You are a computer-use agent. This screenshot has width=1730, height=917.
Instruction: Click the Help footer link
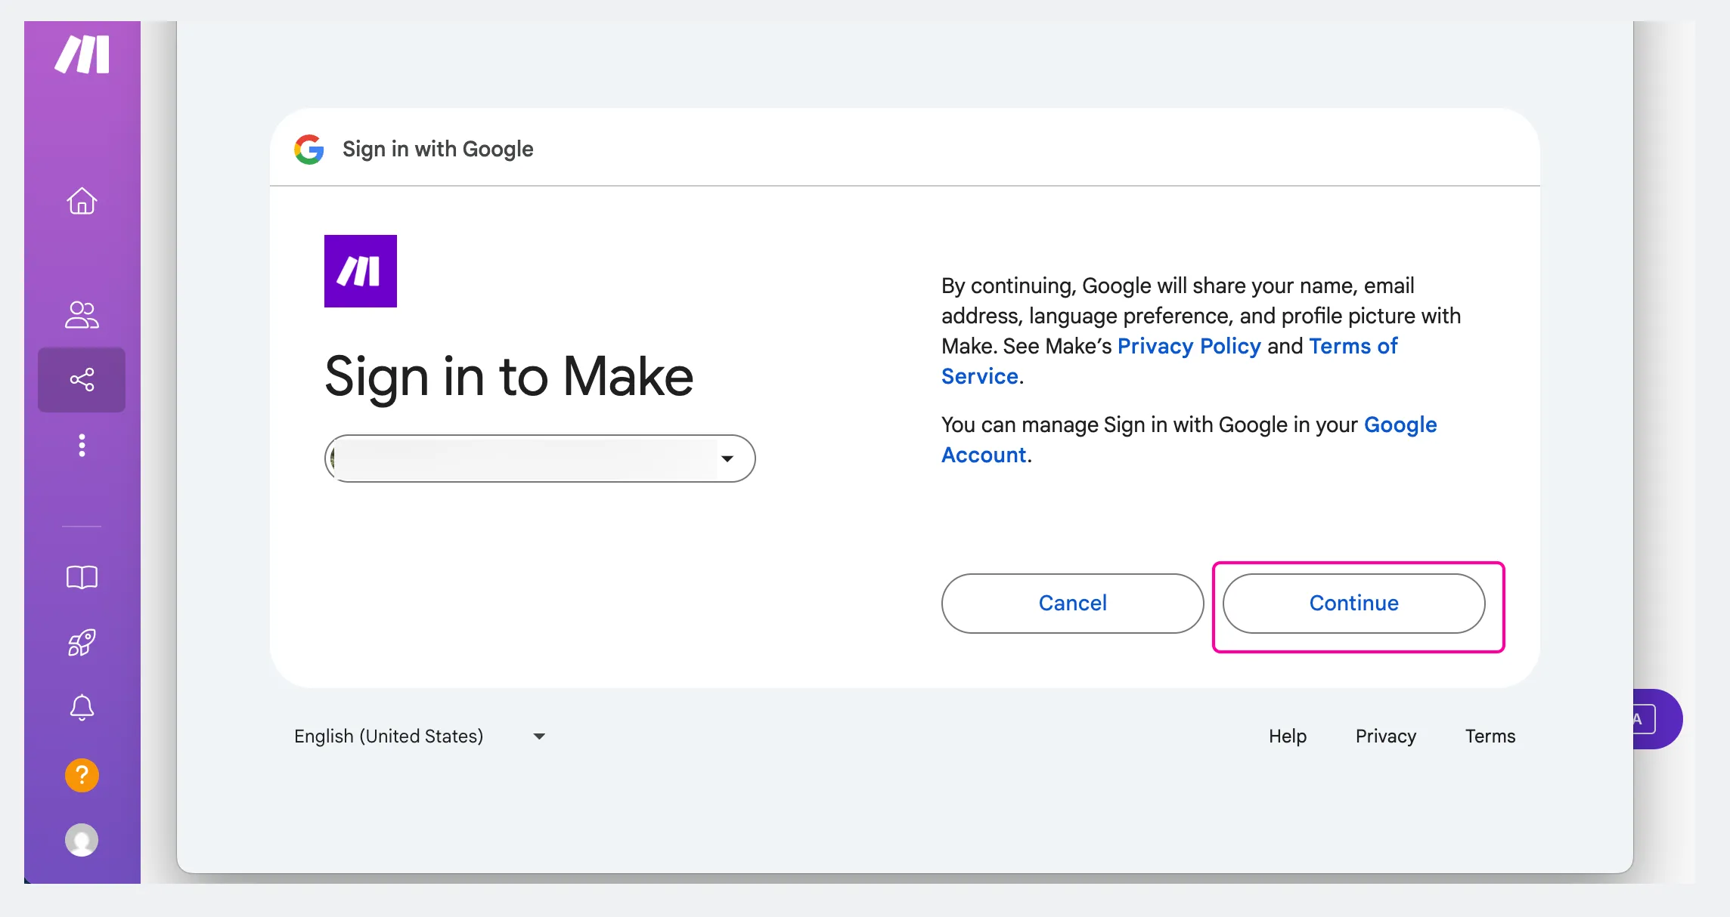(x=1288, y=736)
